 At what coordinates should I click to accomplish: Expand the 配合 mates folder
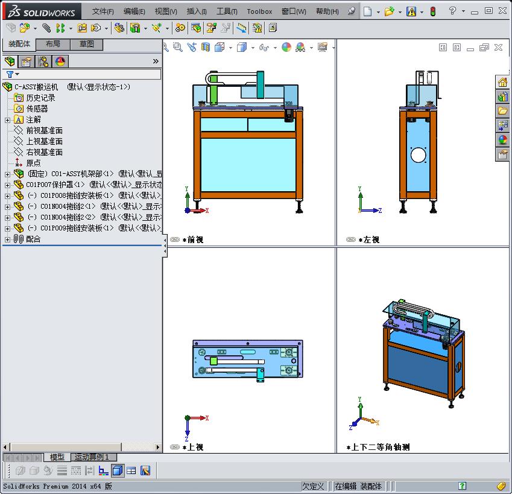pos(7,239)
